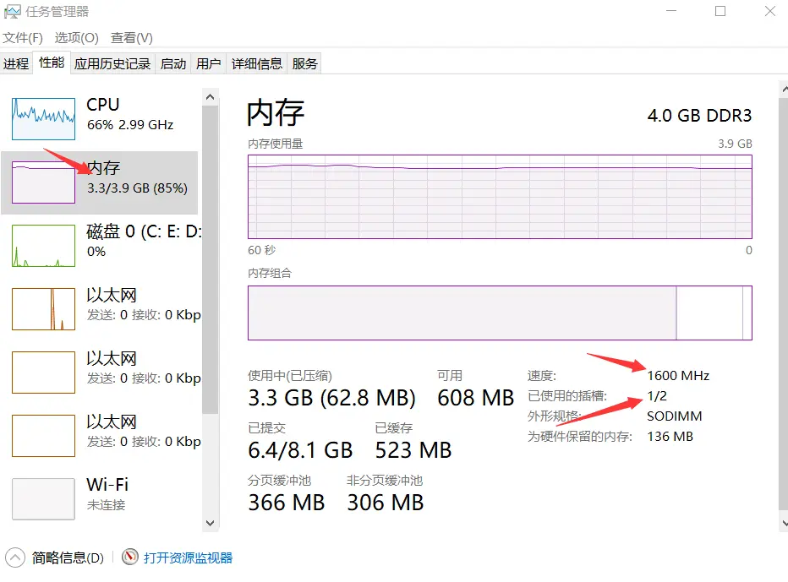Click the Task Manager title bar icon
Screen dimensions: 788x582
coord(12,12)
